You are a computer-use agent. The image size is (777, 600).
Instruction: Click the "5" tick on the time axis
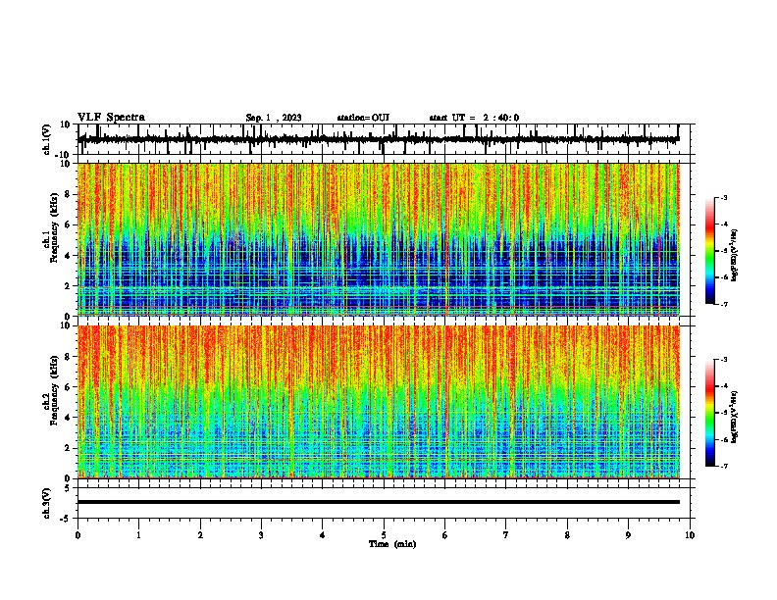click(384, 535)
